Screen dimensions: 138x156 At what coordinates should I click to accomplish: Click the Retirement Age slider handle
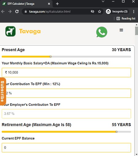pos(117,132)
